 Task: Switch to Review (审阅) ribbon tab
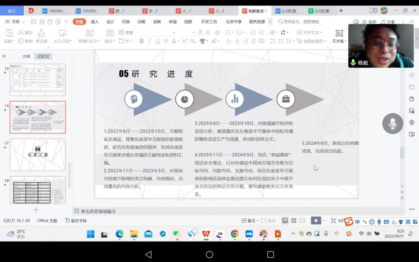click(173, 22)
